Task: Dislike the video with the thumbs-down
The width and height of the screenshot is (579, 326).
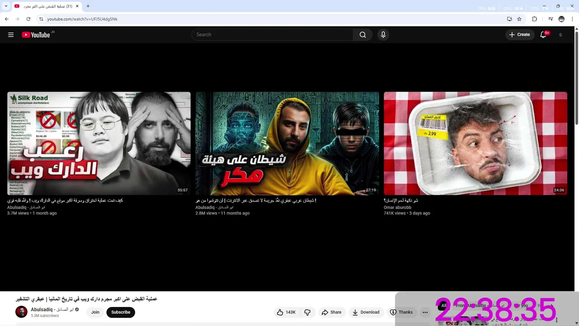Action: (x=307, y=312)
